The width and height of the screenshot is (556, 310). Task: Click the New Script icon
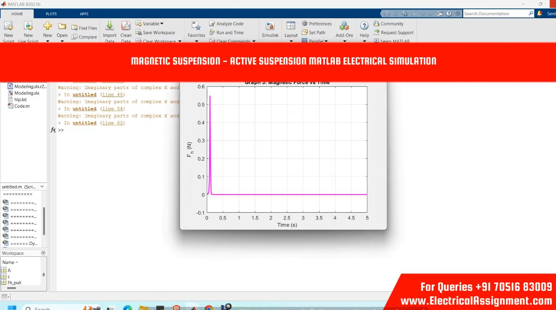pos(8,26)
